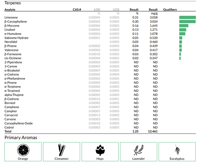Click the Primary Aromas heading
The width and height of the screenshot is (206, 165).
coord(21,138)
